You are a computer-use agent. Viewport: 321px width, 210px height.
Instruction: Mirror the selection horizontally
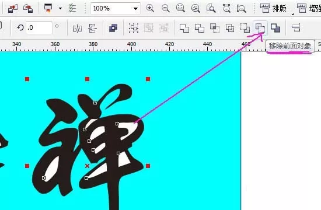(x=77, y=28)
